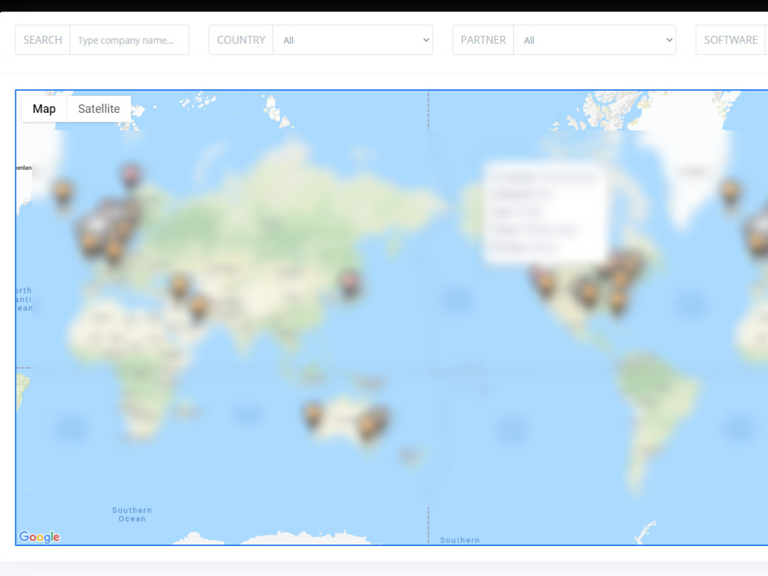Click the company name search field
The height and width of the screenshot is (576, 768).
[129, 40]
